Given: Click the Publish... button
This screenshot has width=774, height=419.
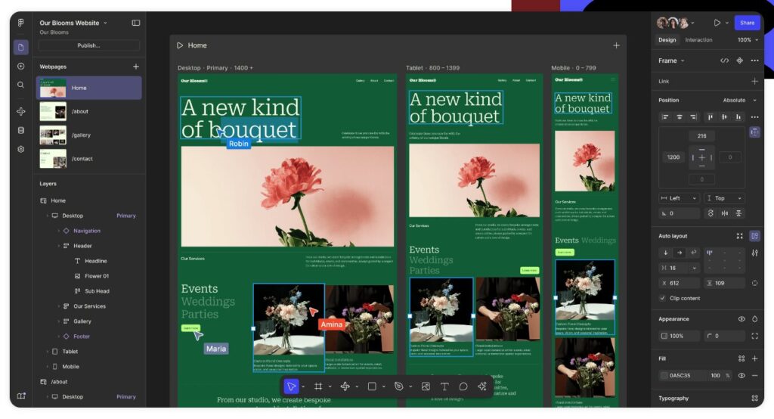Looking at the screenshot, I should pyautogui.click(x=88, y=45).
